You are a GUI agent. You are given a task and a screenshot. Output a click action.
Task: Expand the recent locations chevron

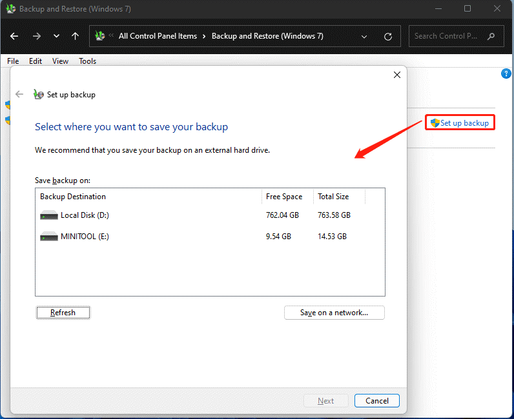[56, 36]
